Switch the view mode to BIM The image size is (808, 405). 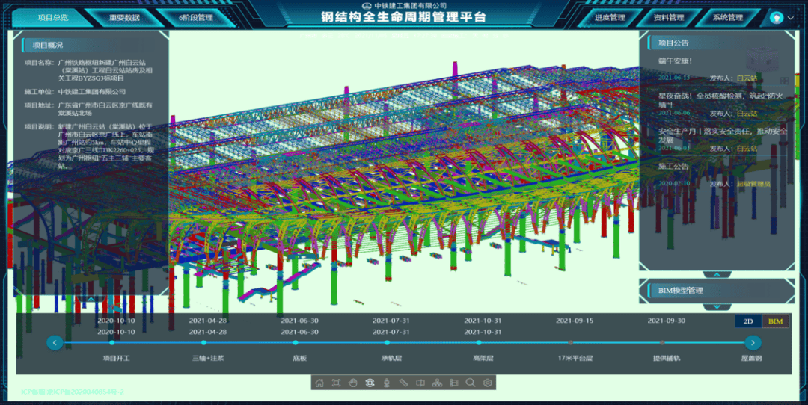pos(775,321)
